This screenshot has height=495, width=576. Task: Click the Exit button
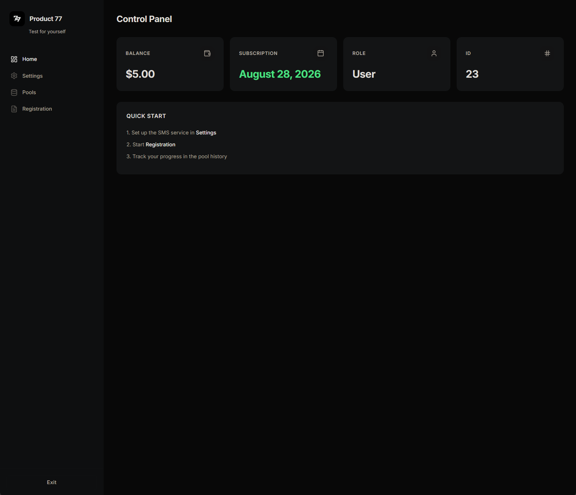pos(52,482)
